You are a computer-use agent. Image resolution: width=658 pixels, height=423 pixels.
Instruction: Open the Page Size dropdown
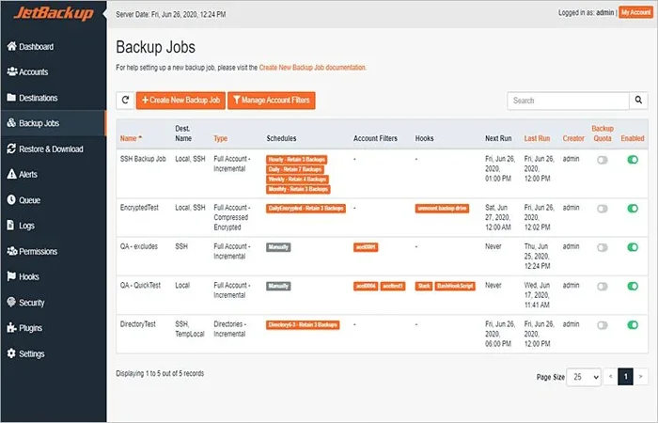click(586, 376)
